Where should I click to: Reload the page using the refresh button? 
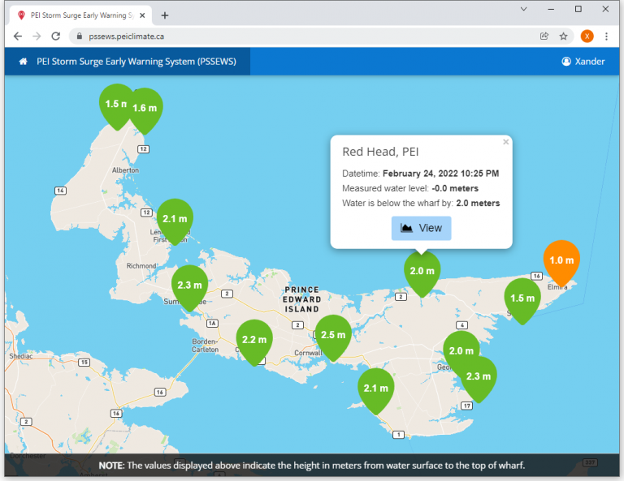coord(56,37)
